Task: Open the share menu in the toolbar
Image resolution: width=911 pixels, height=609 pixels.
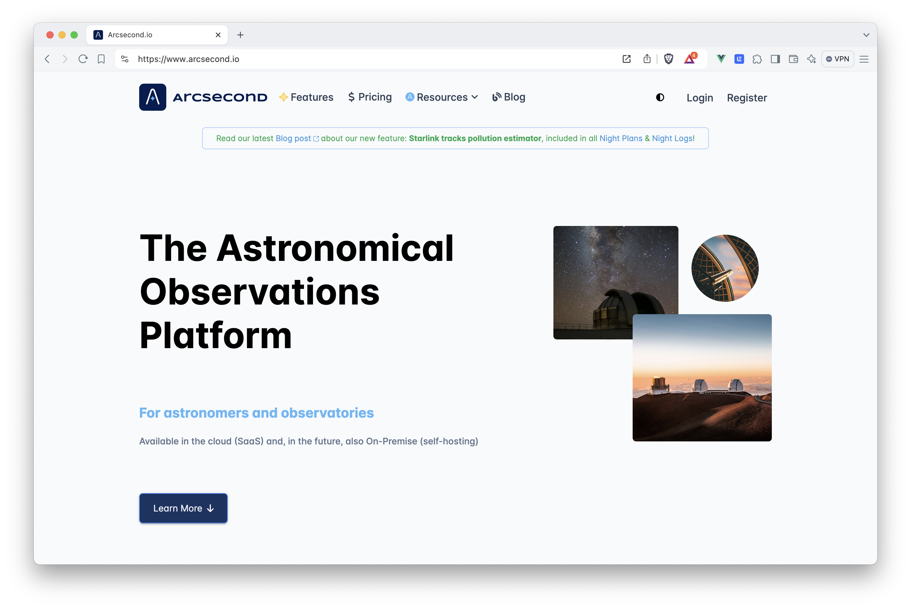Action: pyautogui.click(x=647, y=59)
